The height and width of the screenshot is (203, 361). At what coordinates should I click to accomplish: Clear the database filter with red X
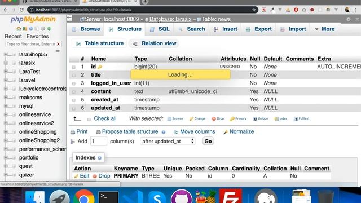pyautogui.click(x=58, y=44)
